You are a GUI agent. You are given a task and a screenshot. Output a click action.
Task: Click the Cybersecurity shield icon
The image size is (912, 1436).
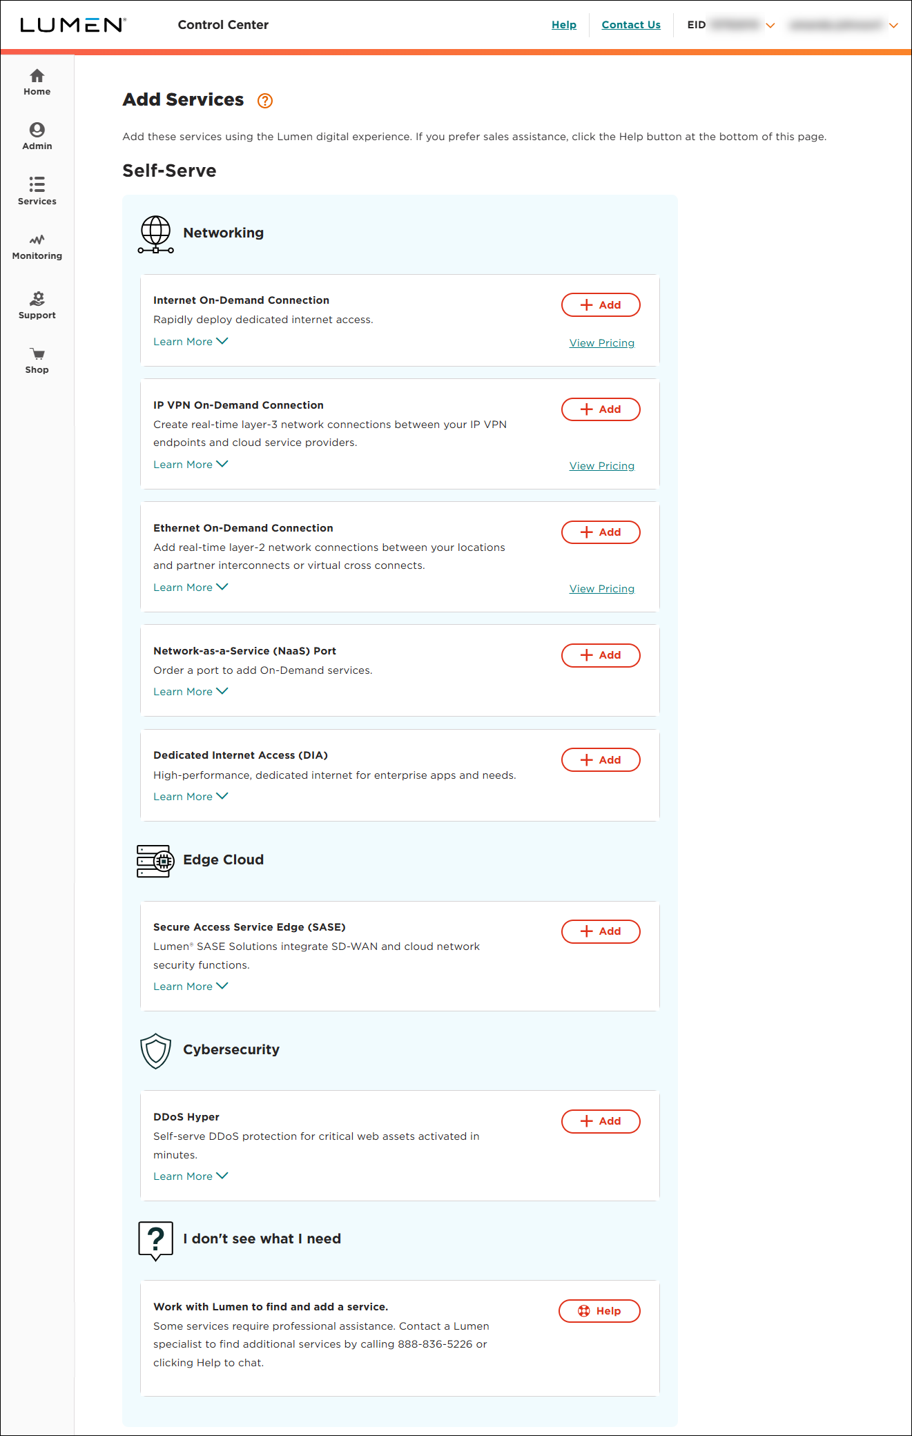tap(155, 1051)
